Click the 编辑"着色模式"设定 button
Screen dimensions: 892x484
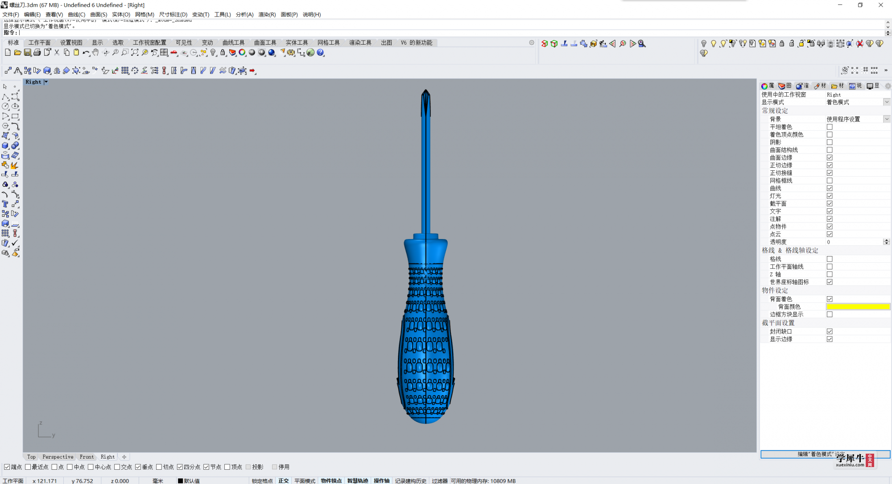pyautogui.click(x=825, y=454)
